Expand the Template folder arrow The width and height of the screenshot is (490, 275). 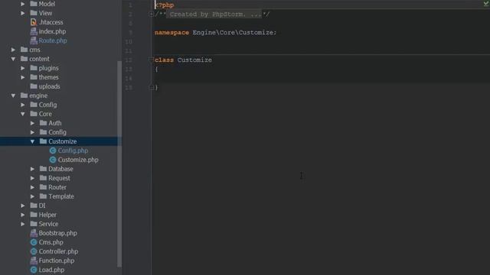tap(32, 196)
